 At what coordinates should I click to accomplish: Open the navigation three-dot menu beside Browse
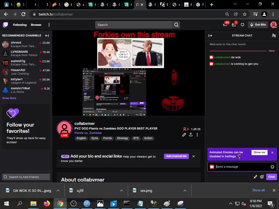49,25
